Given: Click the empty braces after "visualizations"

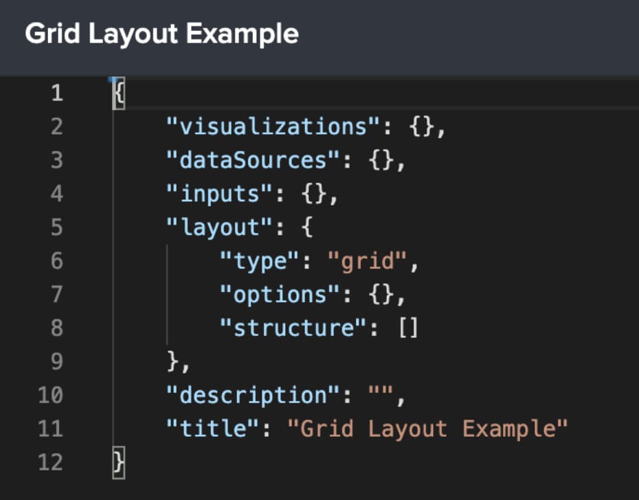Looking at the screenshot, I should [x=422, y=127].
